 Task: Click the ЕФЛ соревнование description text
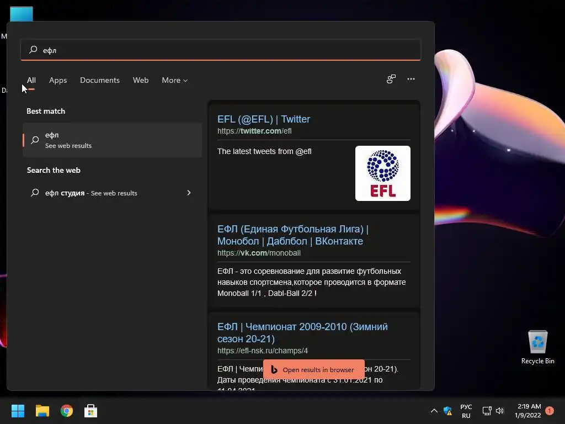click(x=311, y=282)
